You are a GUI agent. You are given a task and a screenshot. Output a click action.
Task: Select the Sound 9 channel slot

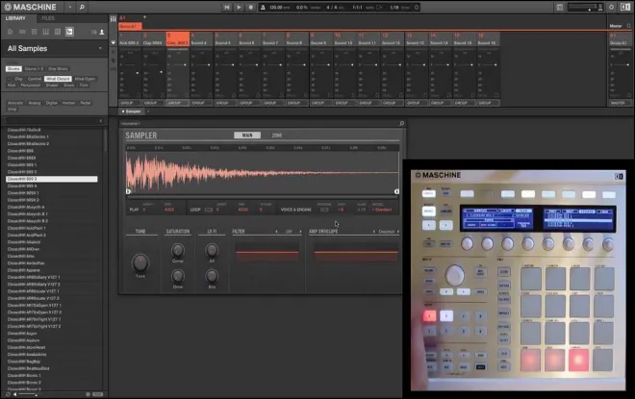[x=320, y=39]
